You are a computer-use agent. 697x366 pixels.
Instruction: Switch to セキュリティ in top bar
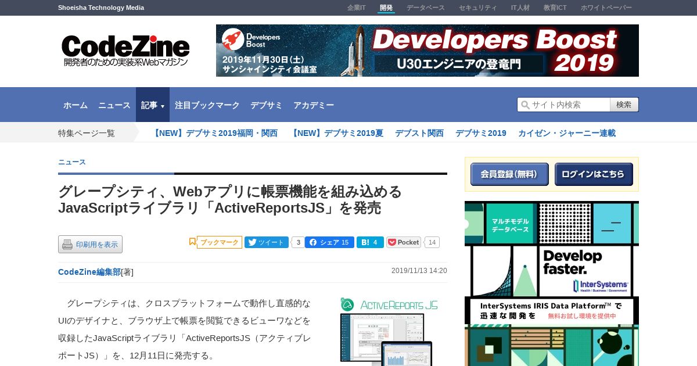pos(478,8)
